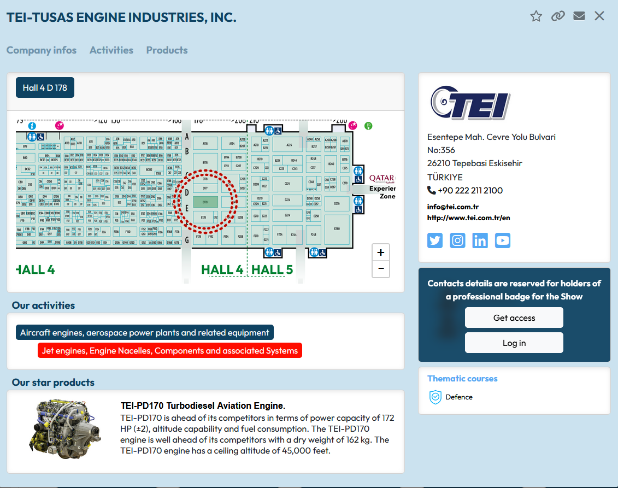Click the Get access button
Image resolution: width=618 pixels, height=488 pixels.
(x=514, y=318)
